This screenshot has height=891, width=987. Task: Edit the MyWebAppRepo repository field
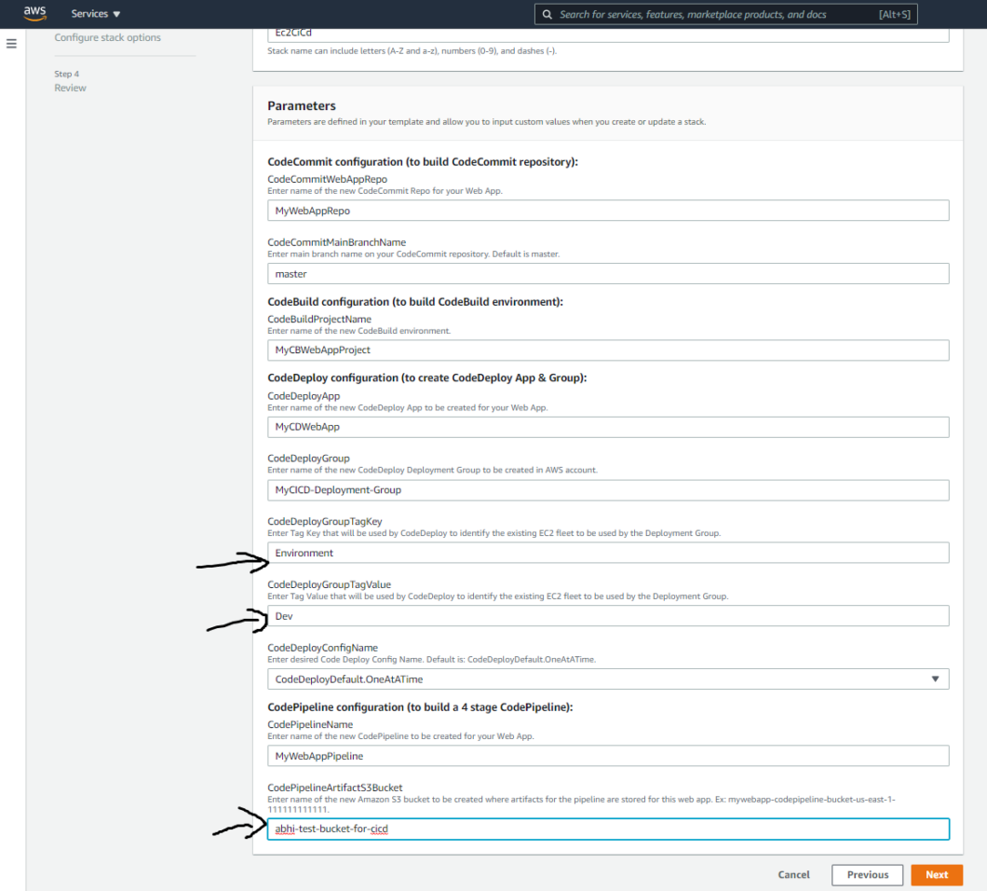coord(607,210)
